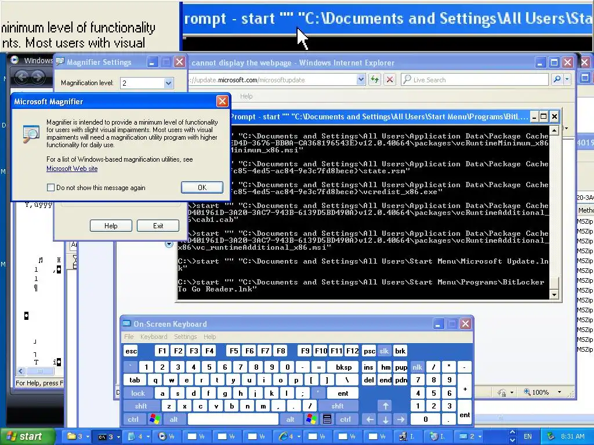
Task: Click the tab key on On-Screen Keyboard
Action: pyautogui.click(x=135, y=380)
